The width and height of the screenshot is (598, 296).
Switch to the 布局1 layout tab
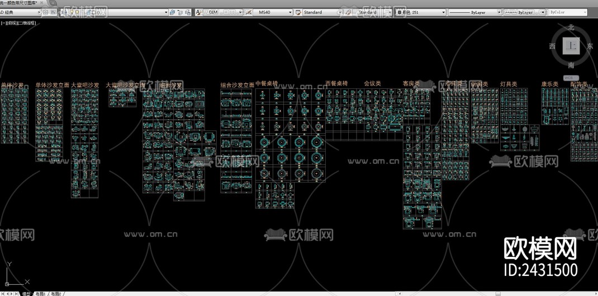click(40, 294)
